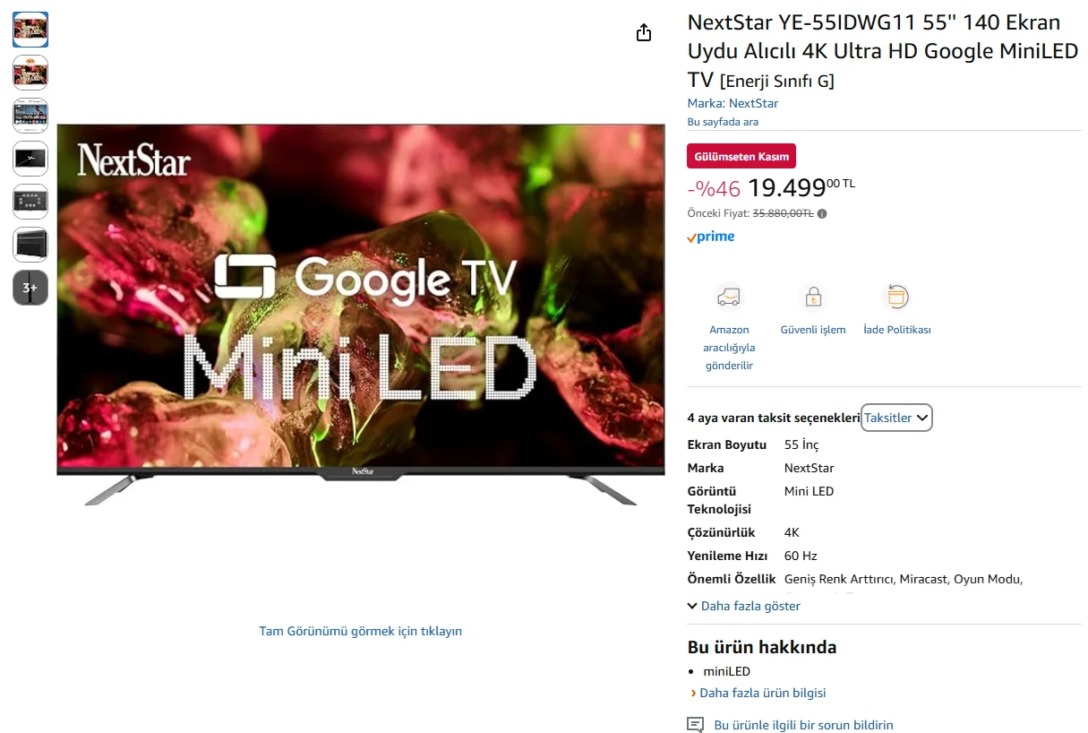Select the first TV thumbnail image
Screen dimensions: 1088x733
tap(30, 30)
